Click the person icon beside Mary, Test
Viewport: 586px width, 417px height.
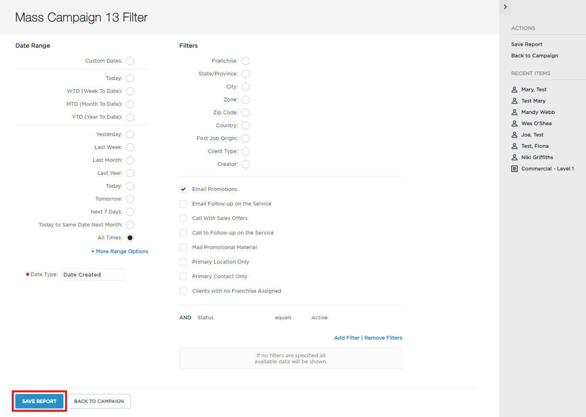click(515, 90)
